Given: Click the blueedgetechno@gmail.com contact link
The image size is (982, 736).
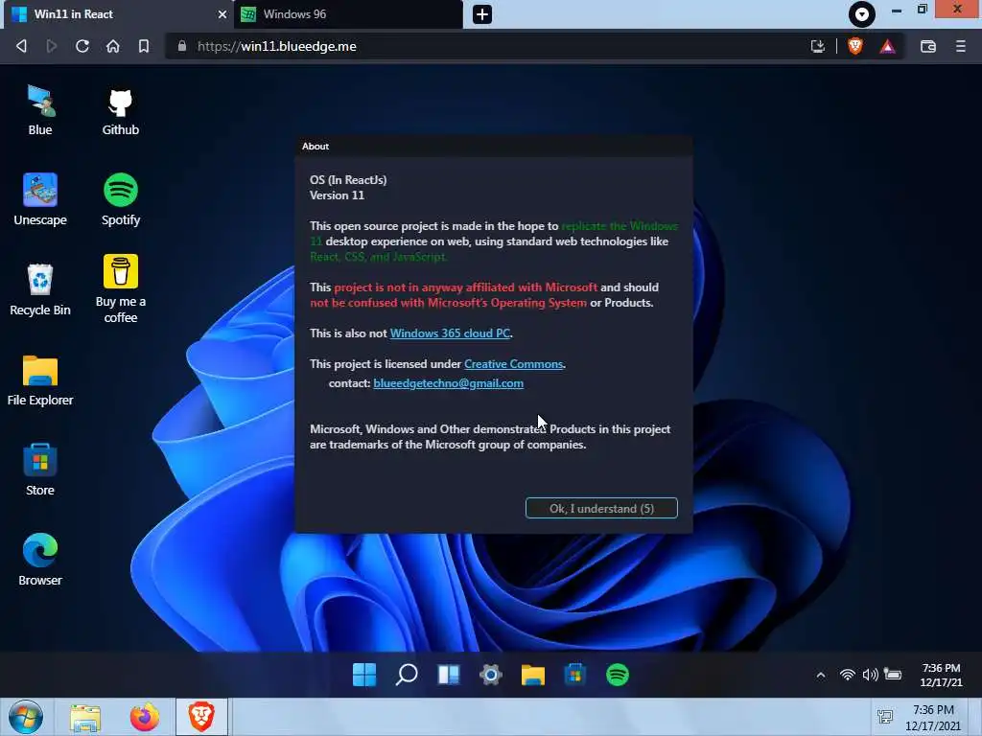Looking at the screenshot, I should [449, 383].
